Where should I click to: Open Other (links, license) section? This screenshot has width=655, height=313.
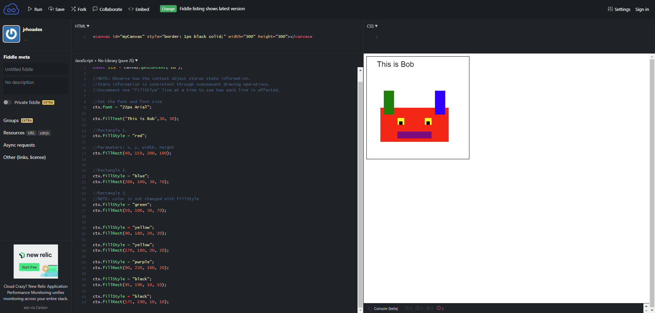[25, 157]
